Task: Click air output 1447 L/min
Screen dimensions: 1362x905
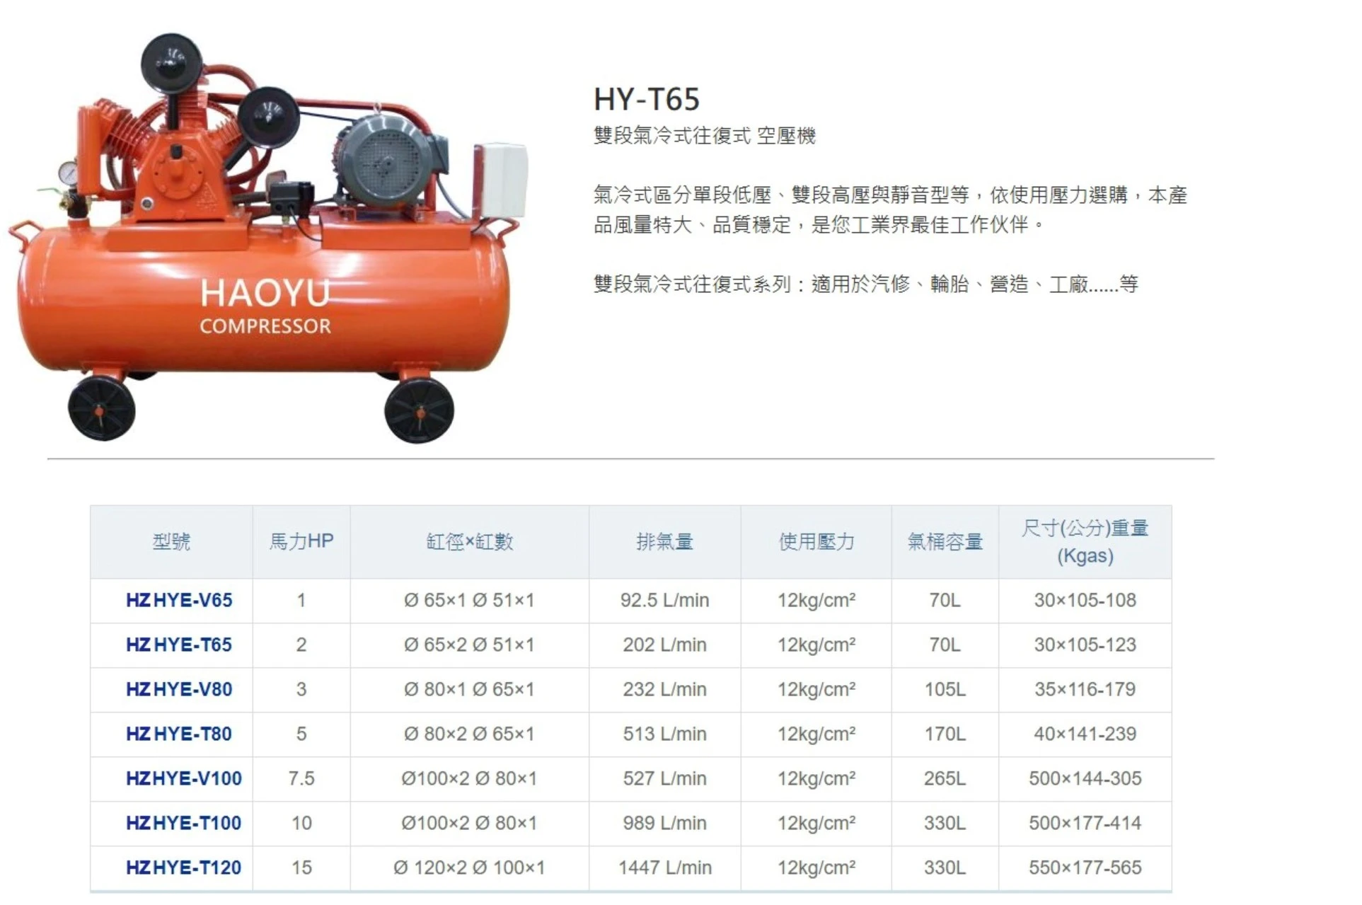Action: pyautogui.click(x=664, y=868)
